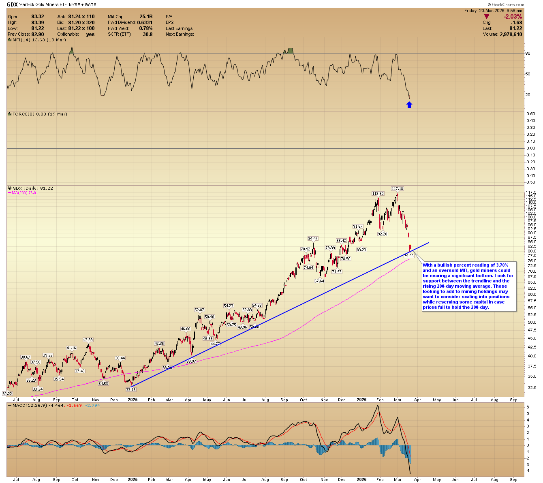Click the '84.47' October high label
This screenshot has height=483, width=543.
click(313, 239)
